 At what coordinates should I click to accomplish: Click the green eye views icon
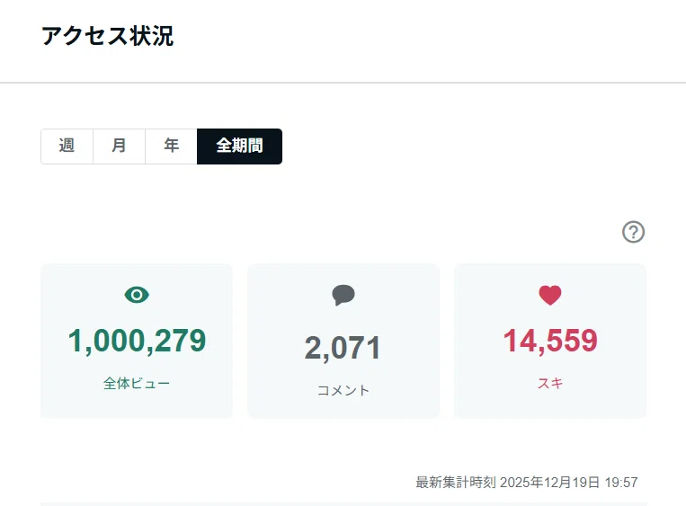coord(137,295)
